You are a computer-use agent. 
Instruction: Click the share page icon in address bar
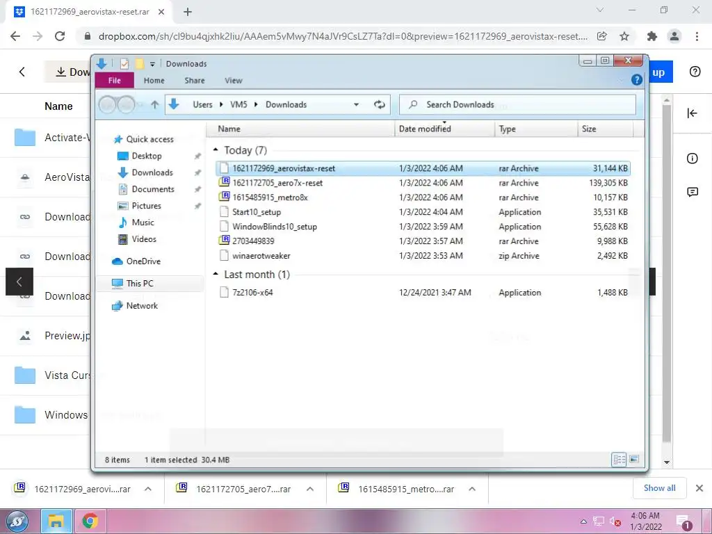601,36
